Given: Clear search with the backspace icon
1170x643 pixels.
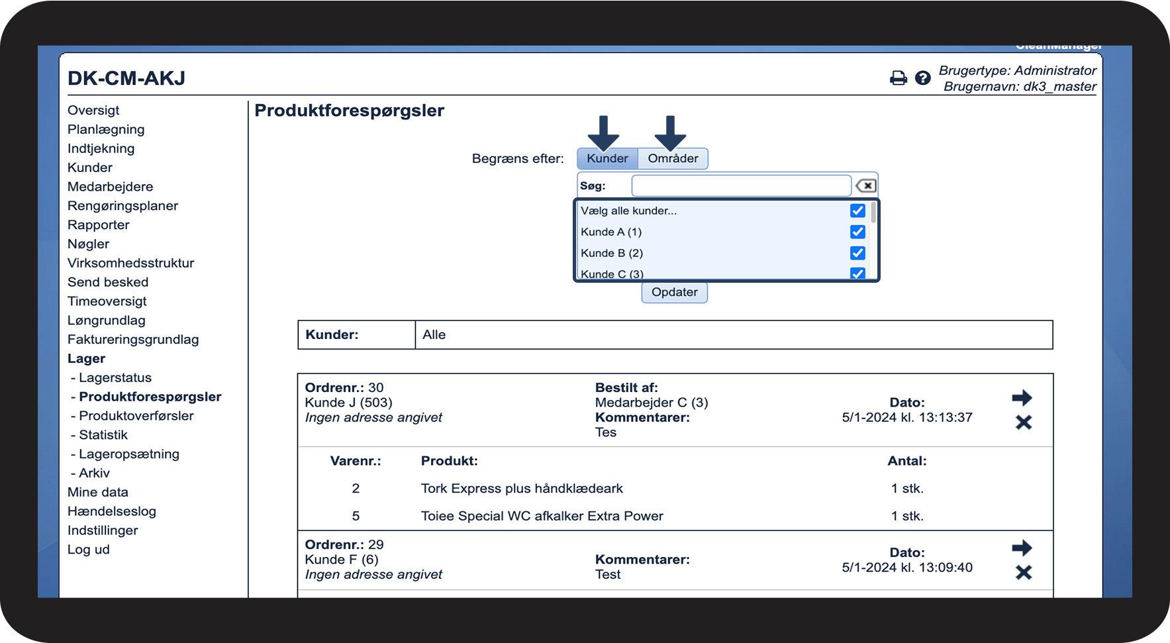Looking at the screenshot, I should (866, 186).
